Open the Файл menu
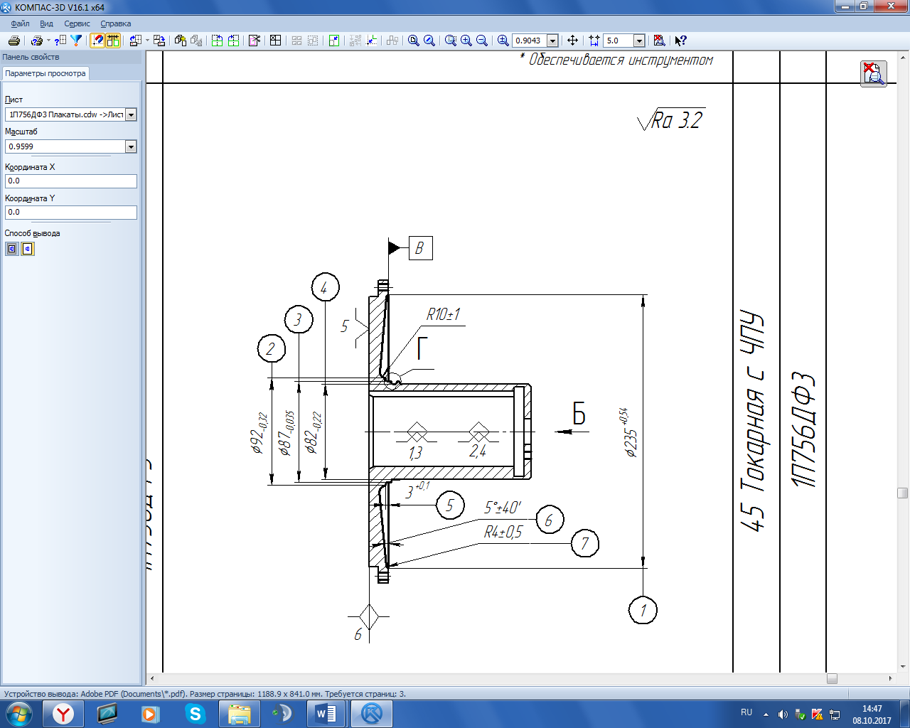 [20, 23]
